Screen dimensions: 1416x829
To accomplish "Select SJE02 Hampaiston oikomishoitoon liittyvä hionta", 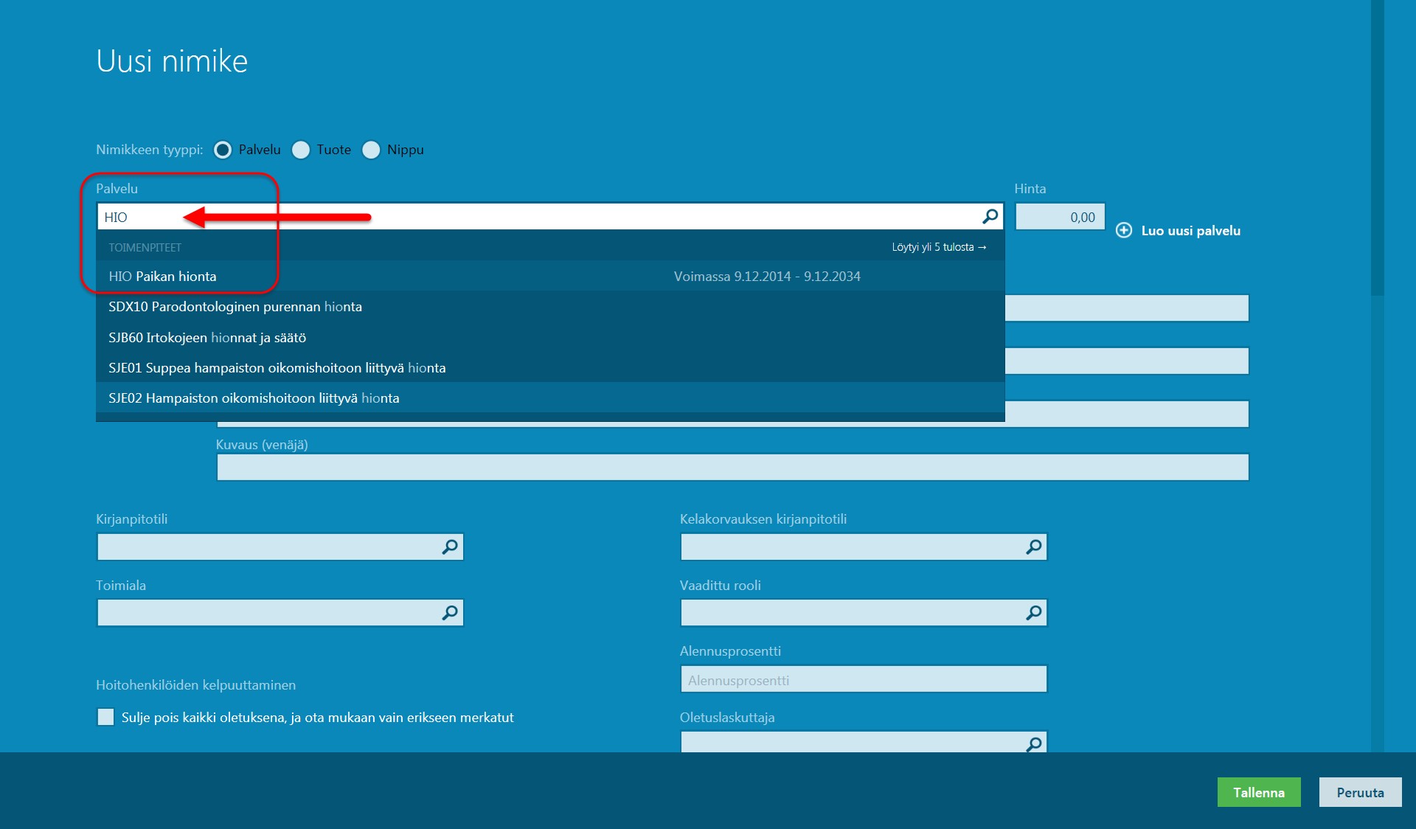I will [x=253, y=398].
